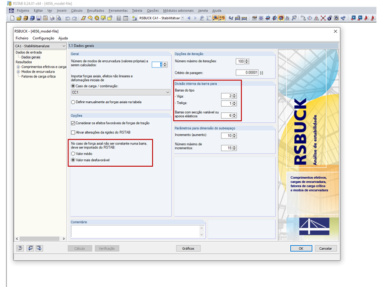Click the Cálculo button in RSBUCK dialog
Image resolution: width=383 pixels, height=287 pixels.
80,248
